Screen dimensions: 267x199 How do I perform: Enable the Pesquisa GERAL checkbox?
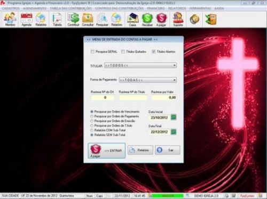coord(92,52)
